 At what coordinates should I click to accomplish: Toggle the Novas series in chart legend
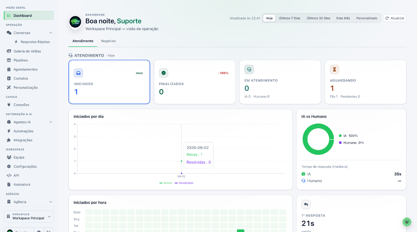point(166,183)
